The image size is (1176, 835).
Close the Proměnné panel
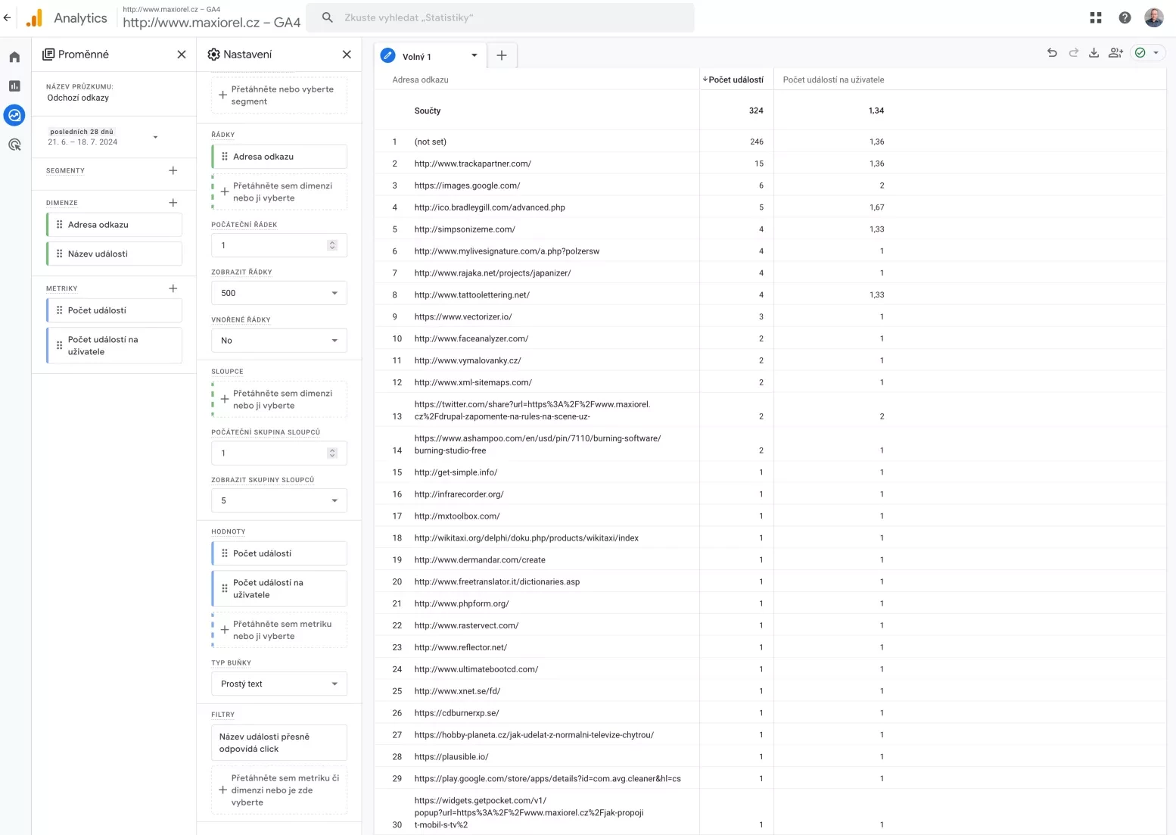pos(182,55)
